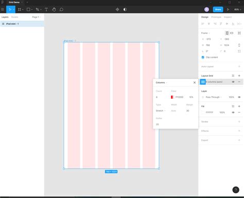Image resolution: width=244 pixels, height=198 pixels.
Task: Switch to the Assets tab
Action: (x=14, y=17)
